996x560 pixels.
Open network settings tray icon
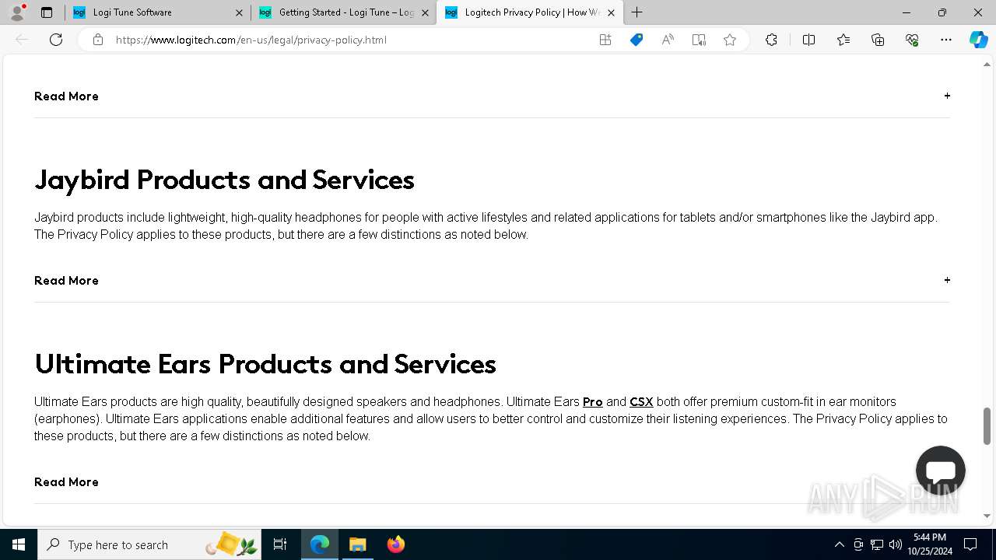877,544
